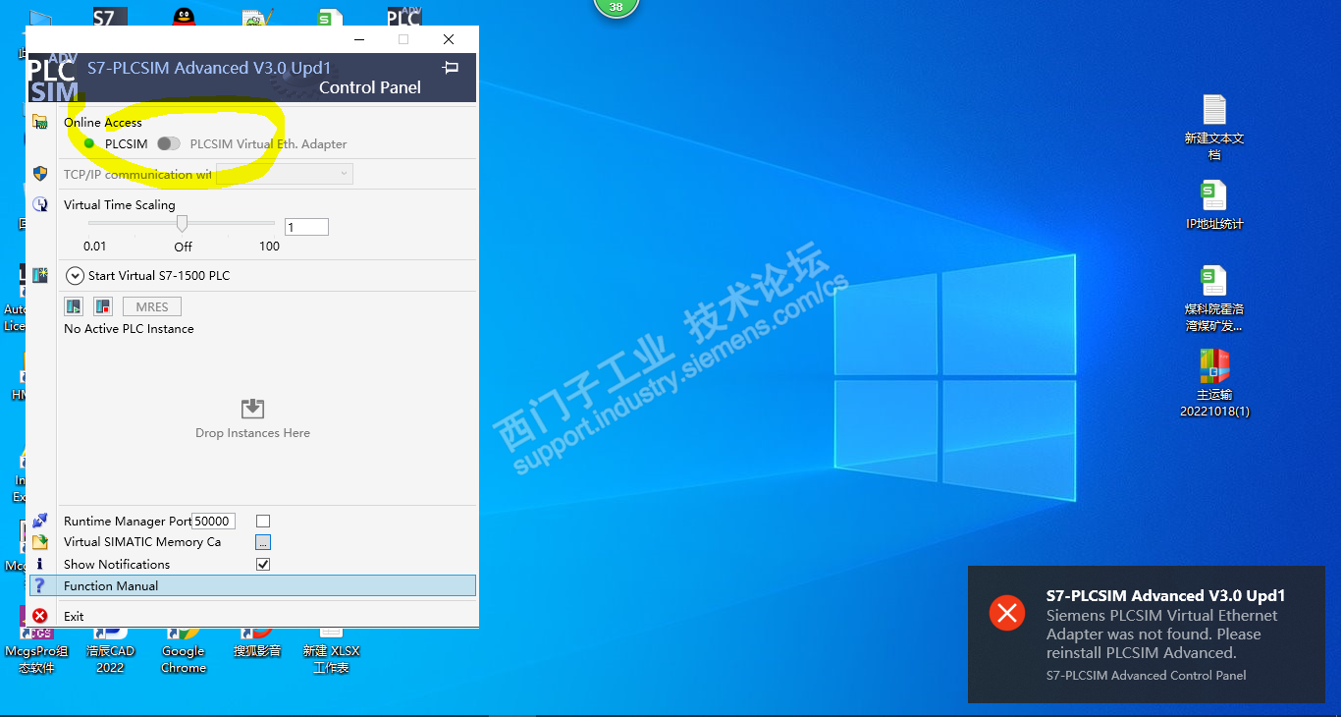Close the PLCSIM Advanced Control Panel window
The image size is (1341, 717).
point(449,39)
